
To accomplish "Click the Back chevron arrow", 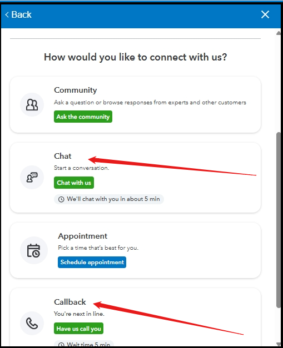I will pyautogui.click(x=7, y=14).
